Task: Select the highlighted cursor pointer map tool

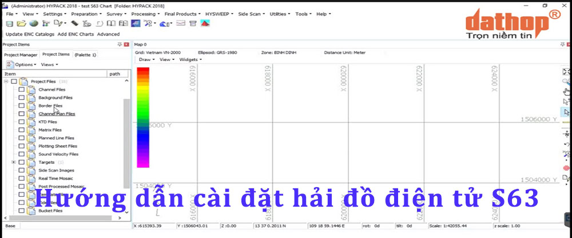Action: pos(566,112)
